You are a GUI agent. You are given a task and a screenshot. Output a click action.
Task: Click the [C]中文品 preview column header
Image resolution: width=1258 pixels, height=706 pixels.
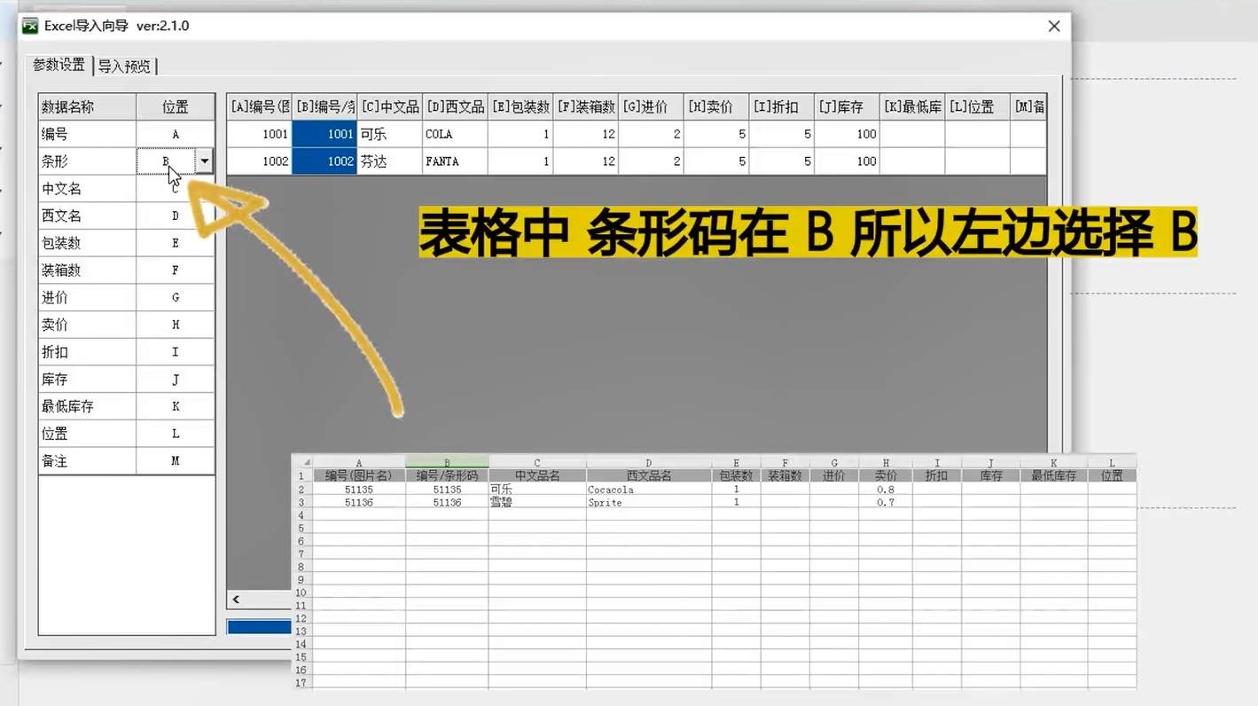coord(390,106)
